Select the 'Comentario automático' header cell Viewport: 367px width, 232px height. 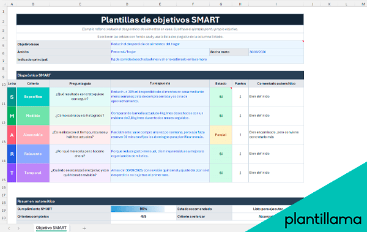tap(276, 84)
